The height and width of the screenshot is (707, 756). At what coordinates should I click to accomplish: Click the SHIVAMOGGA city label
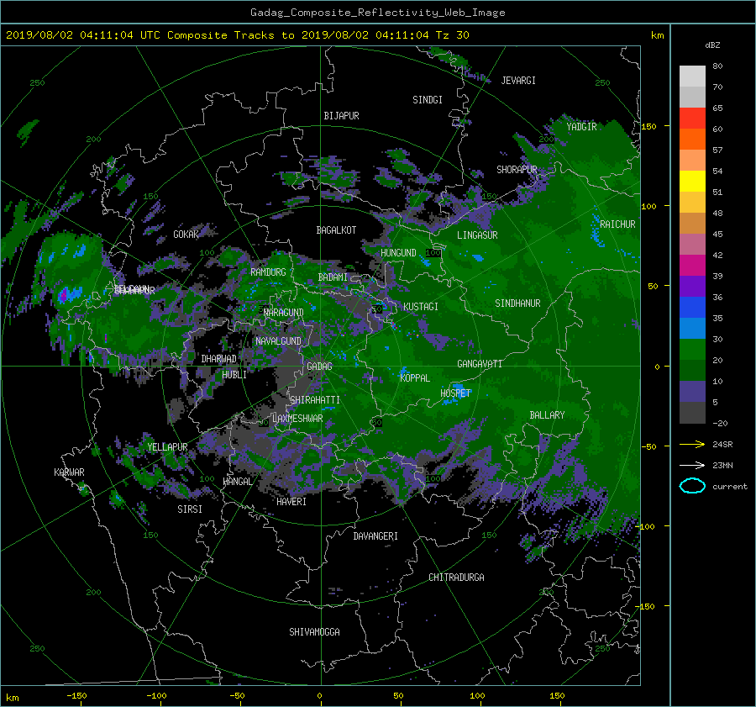314,632
